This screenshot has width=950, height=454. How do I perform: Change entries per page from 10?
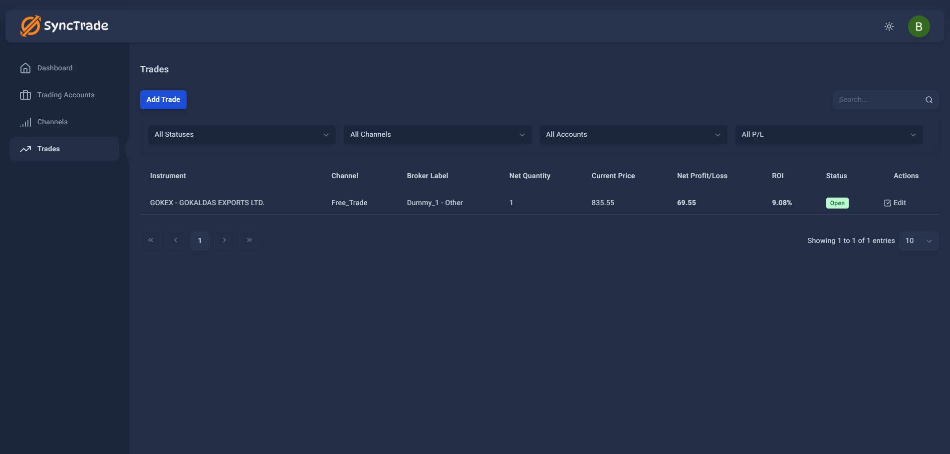pyautogui.click(x=918, y=241)
